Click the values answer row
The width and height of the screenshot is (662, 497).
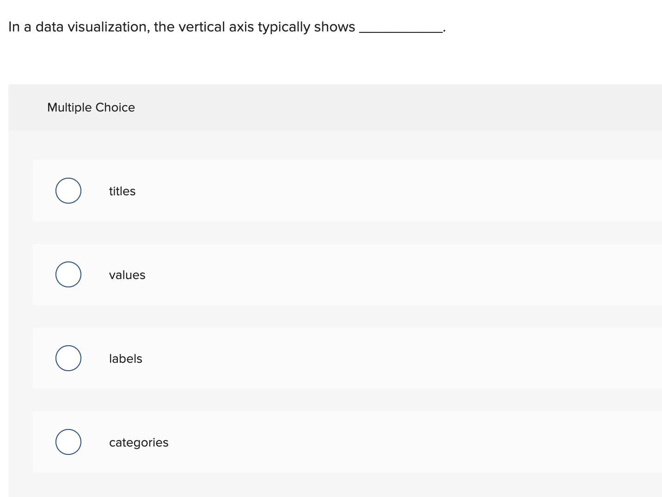point(324,274)
